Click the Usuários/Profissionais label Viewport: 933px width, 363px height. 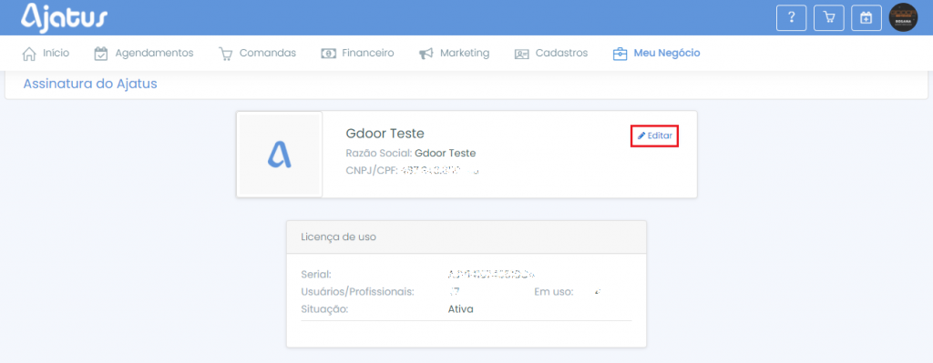tap(357, 292)
